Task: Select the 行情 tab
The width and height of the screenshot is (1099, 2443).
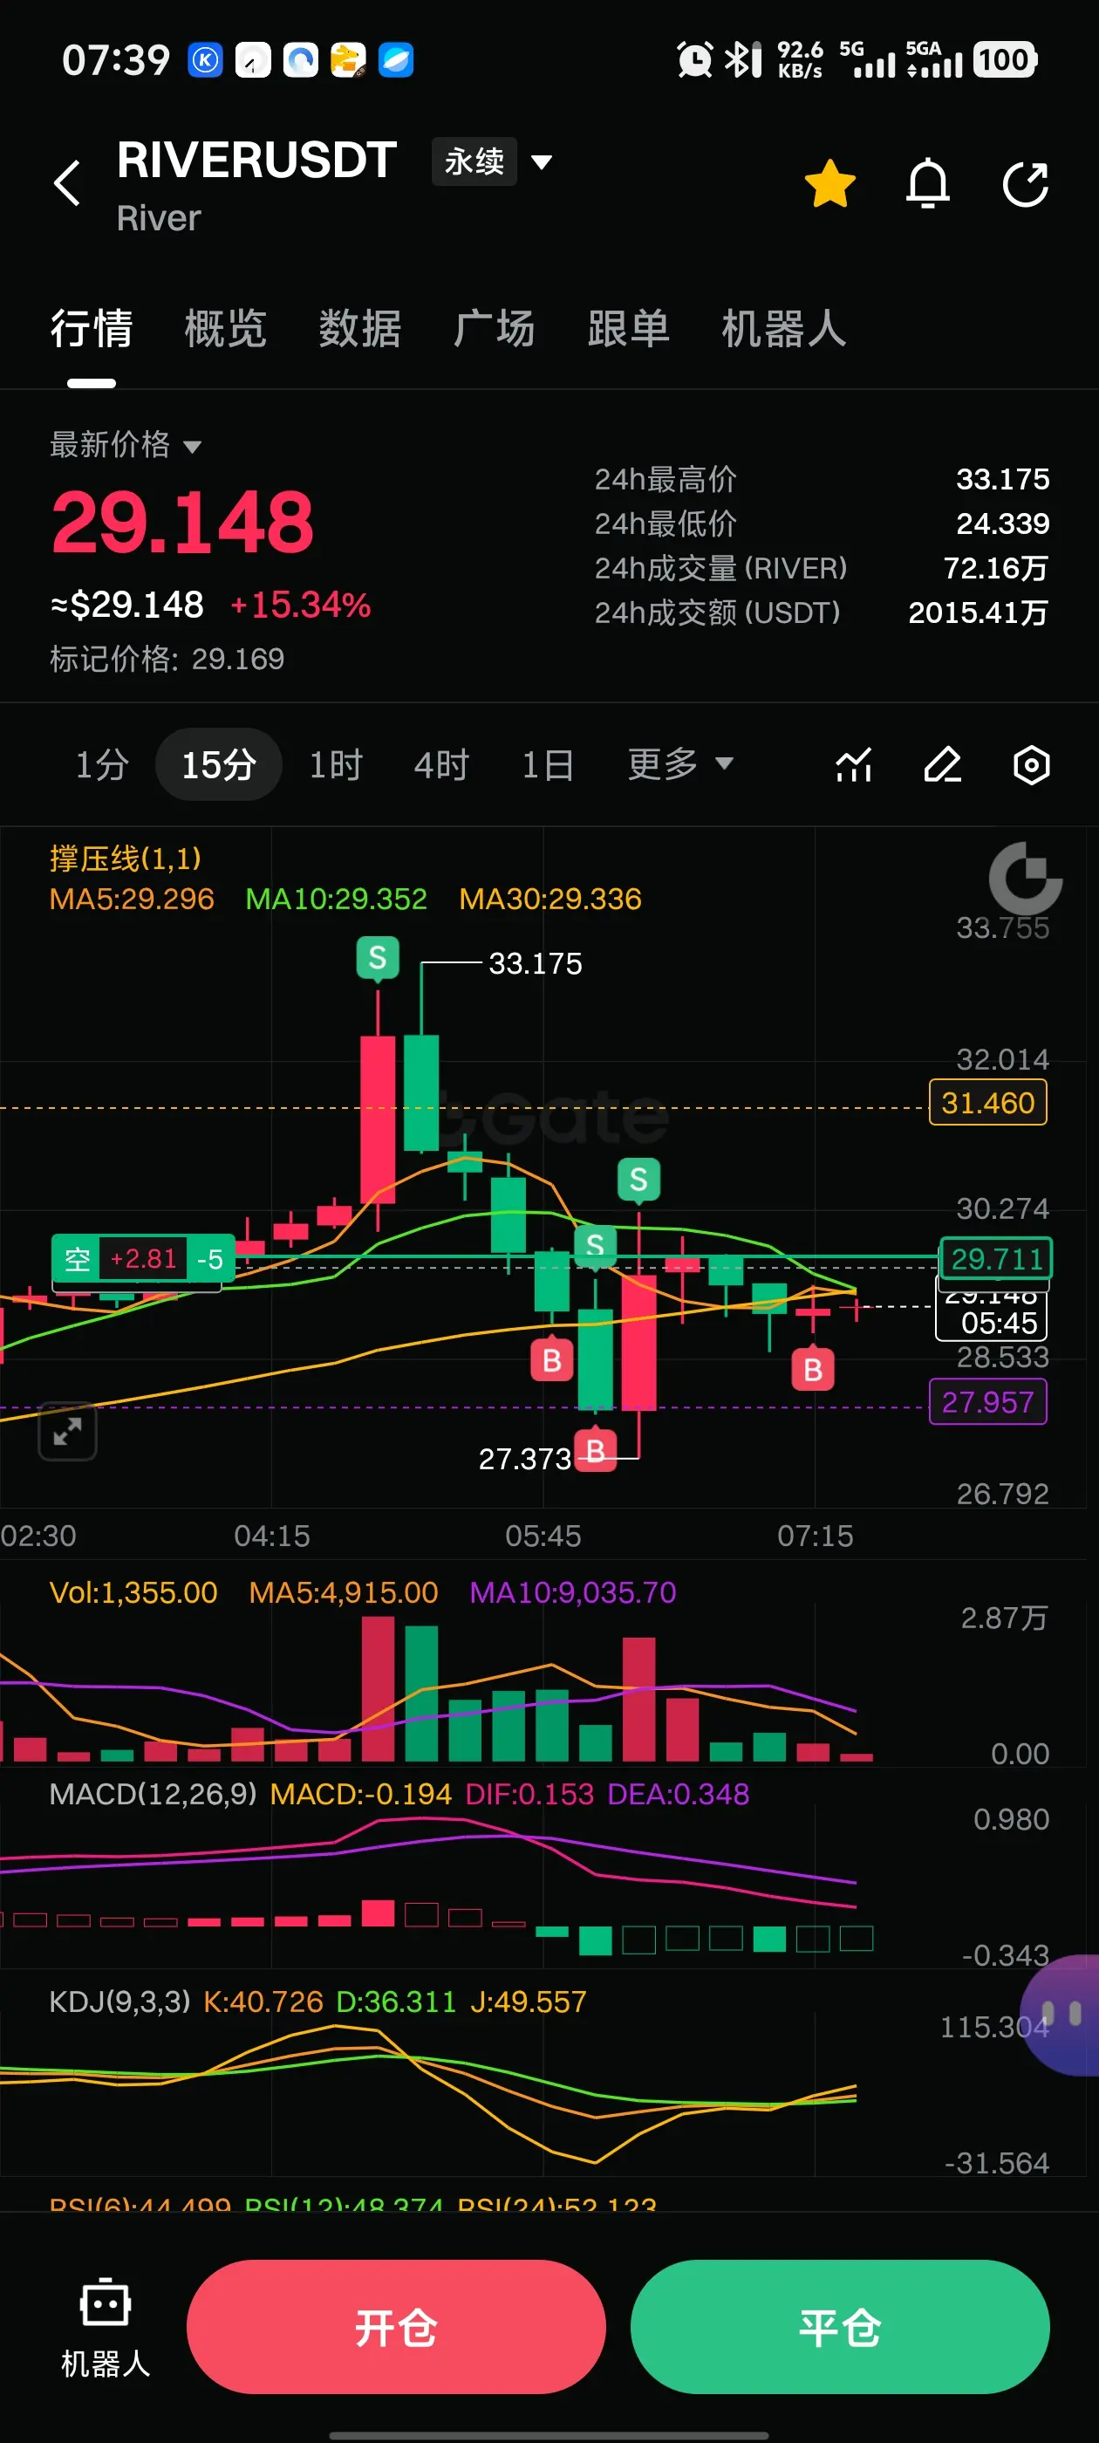Action: click(92, 329)
